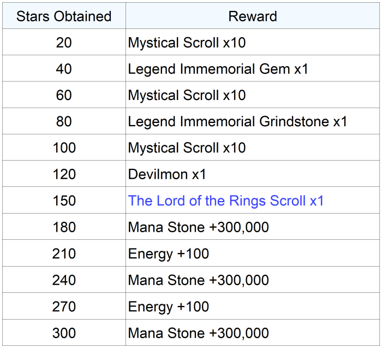
Task: Select Mystical Scroll x10 in 20 stars row
Action: click(x=187, y=43)
